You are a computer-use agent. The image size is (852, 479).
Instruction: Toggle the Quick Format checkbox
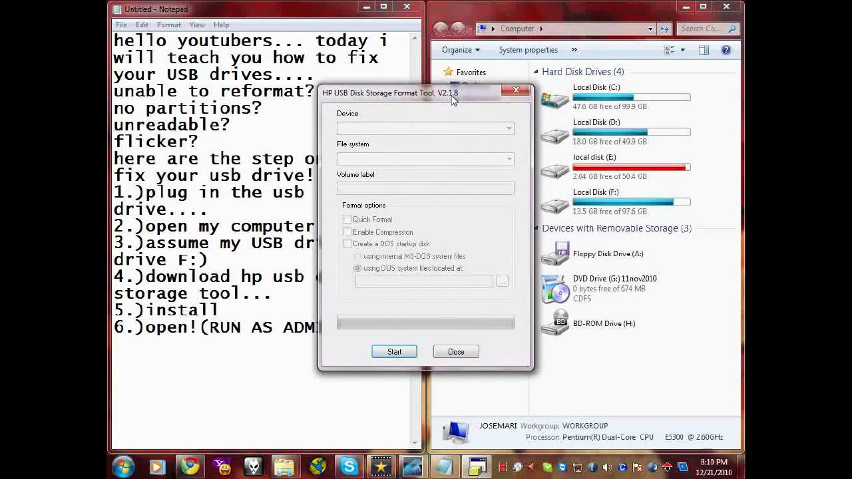tap(347, 220)
